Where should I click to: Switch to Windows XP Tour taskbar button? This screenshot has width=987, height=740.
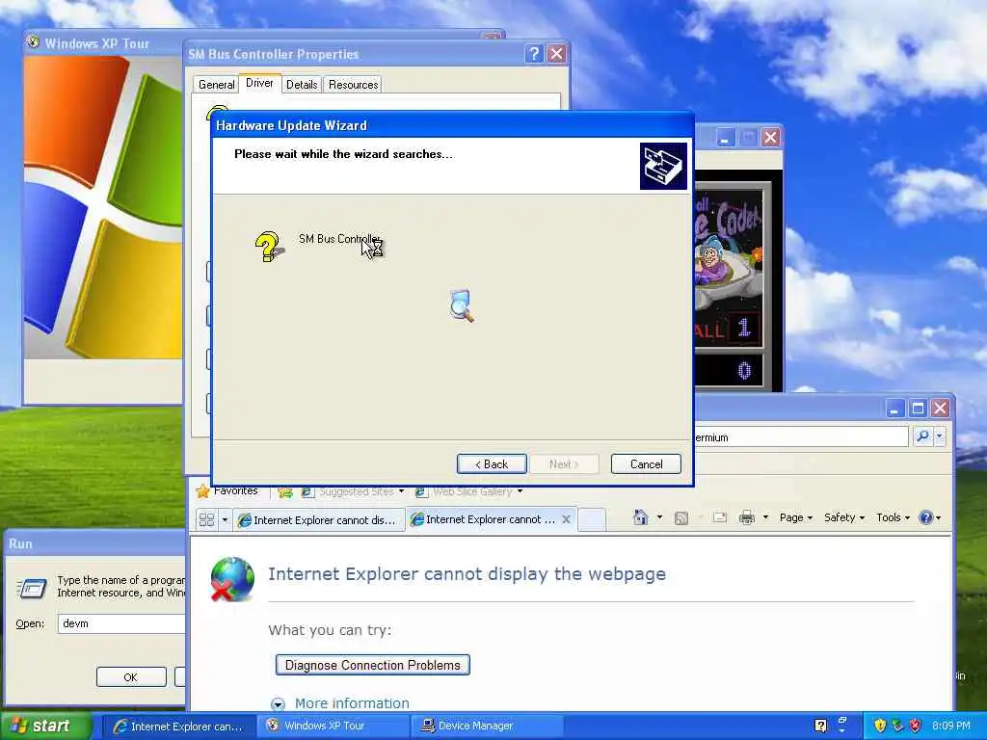[333, 727]
